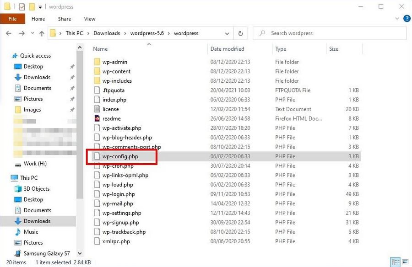412x267 pixels.
Task: Sort files by Type column
Action: (281, 49)
